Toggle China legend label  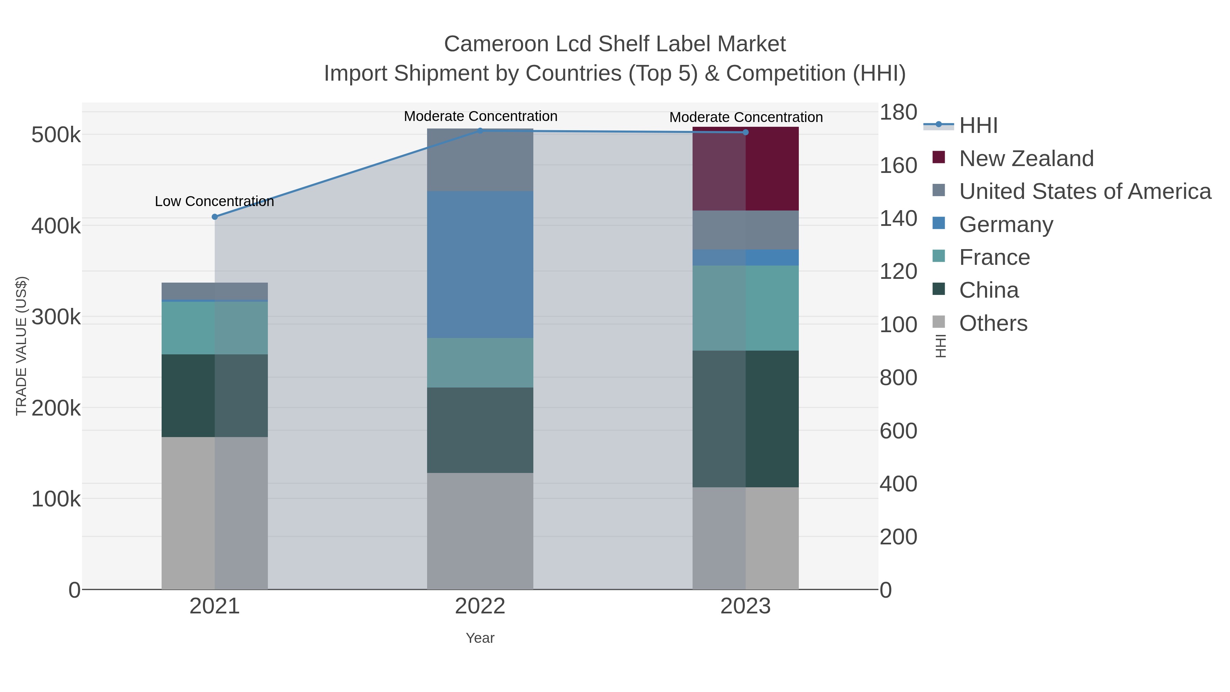pyautogui.click(x=989, y=290)
